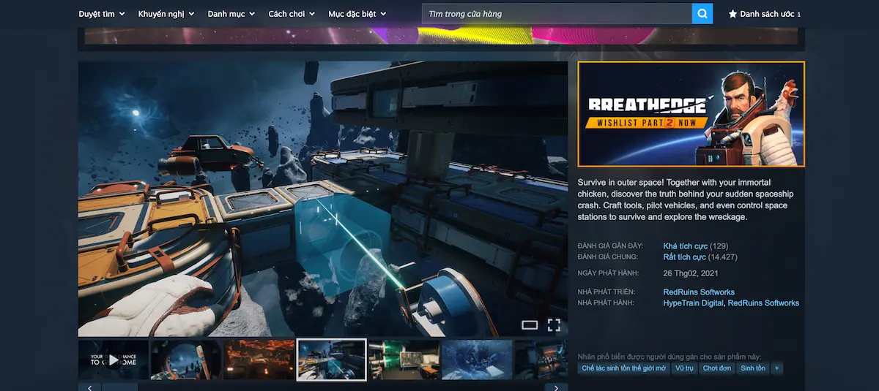Add a tag with the plus button
The height and width of the screenshot is (391, 879).
[776, 368]
